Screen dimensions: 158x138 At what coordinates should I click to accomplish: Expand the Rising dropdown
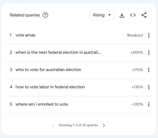tap(102, 15)
